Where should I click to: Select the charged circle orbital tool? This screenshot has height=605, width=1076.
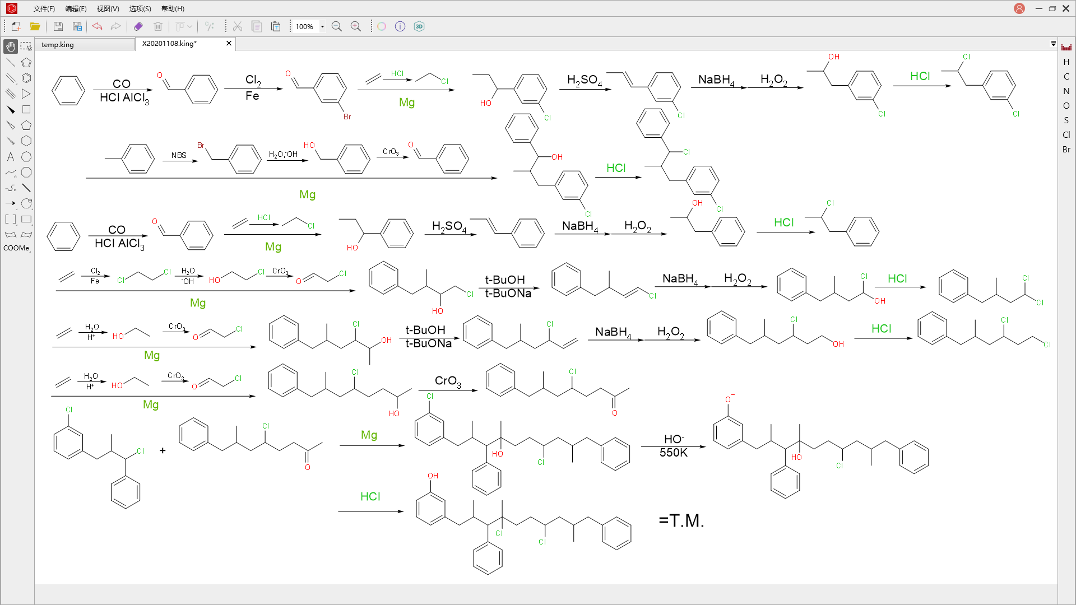(26, 203)
